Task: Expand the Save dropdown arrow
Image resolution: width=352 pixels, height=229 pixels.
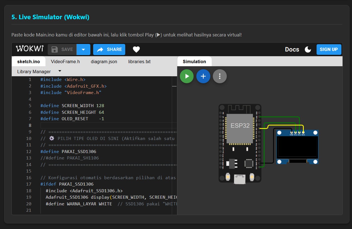Action: click(83, 50)
